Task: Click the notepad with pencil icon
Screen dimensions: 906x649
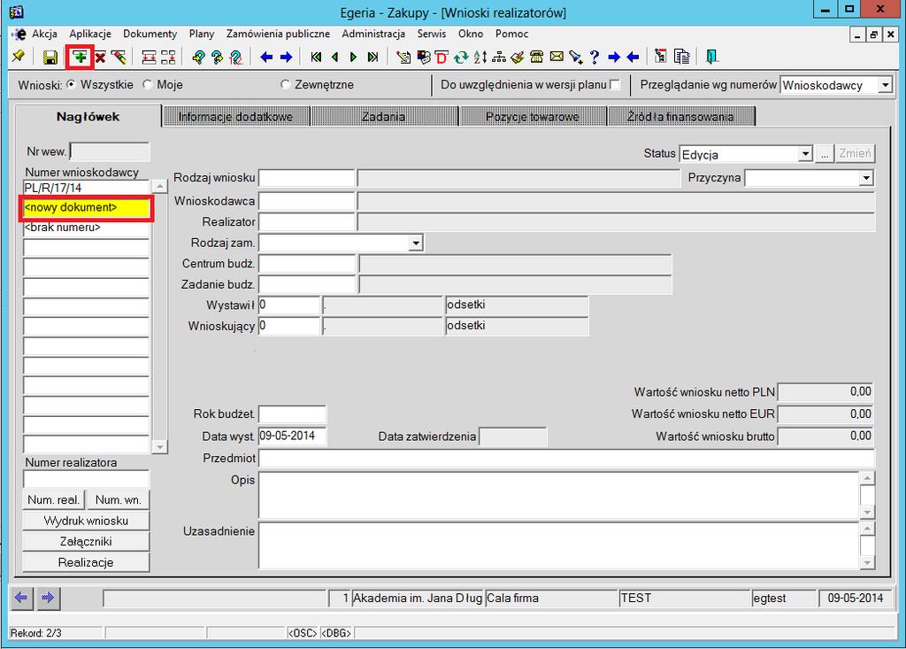Action: click(x=403, y=57)
